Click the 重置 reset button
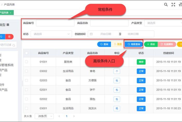Viewport: 182px width, 122px height. click(118, 44)
